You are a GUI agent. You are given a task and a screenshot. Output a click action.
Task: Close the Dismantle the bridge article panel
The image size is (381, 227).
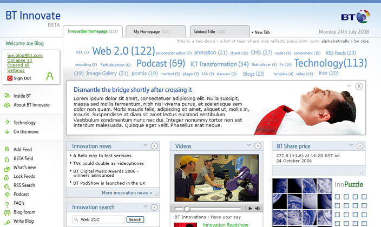click(x=359, y=86)
